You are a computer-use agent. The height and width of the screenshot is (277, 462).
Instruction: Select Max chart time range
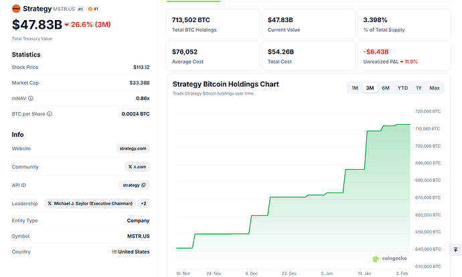[x=435, y=88]
